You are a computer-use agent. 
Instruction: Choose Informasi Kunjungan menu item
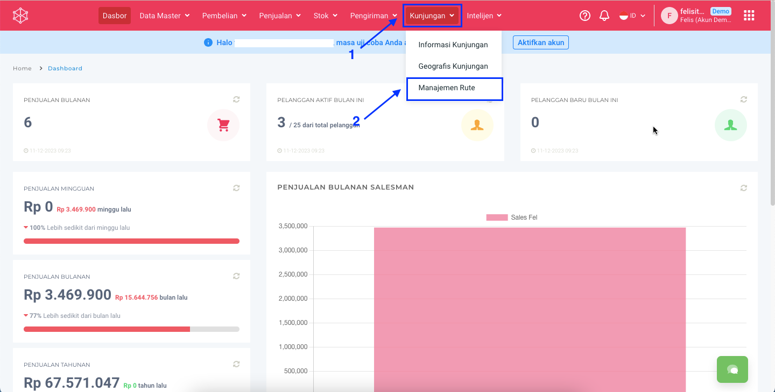(453, 45)
